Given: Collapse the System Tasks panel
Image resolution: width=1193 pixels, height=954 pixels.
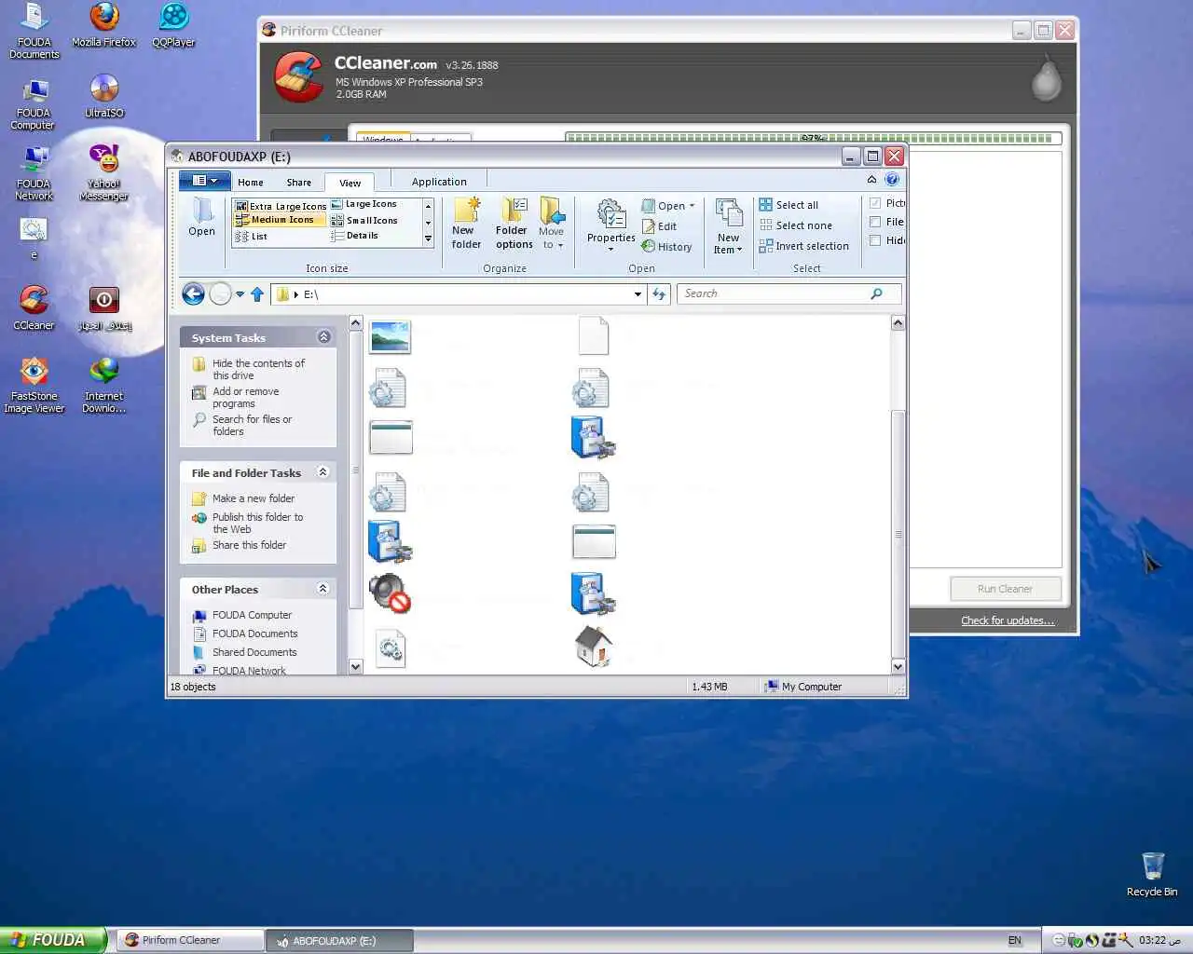Looking at the screenshot, I should click(324, 337).
